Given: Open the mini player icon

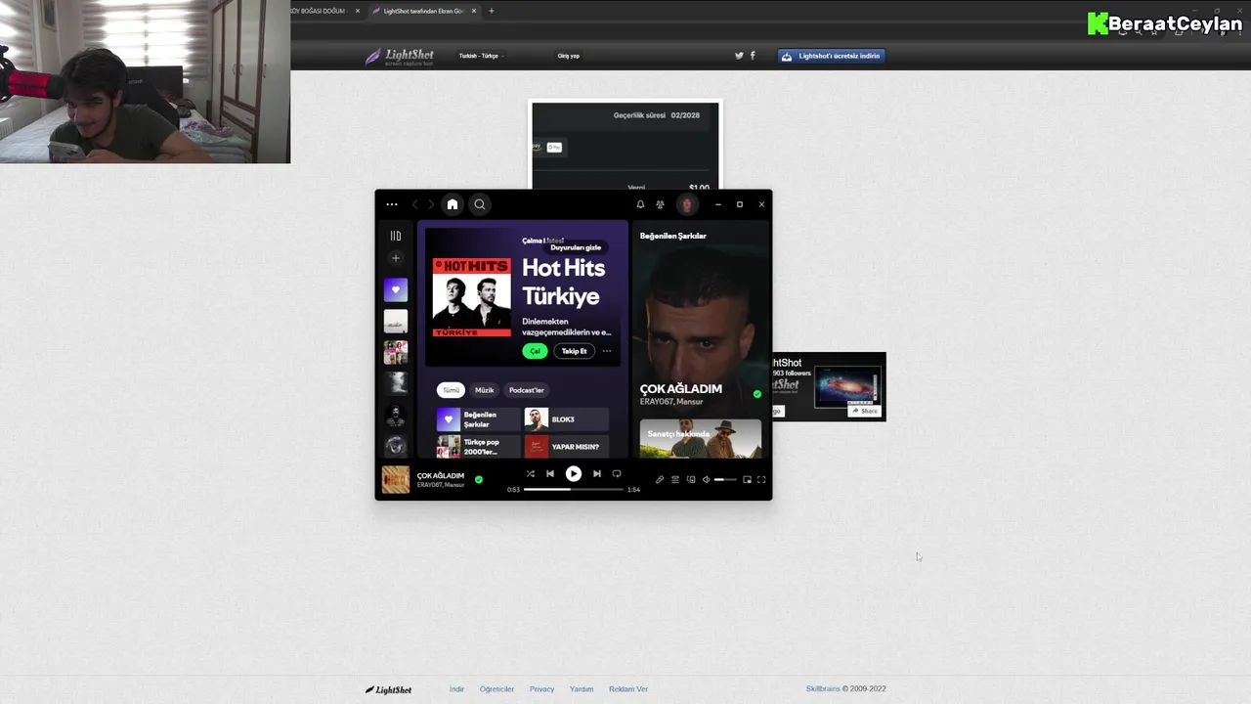Looking at the screenshot, I should coord(748,479).
